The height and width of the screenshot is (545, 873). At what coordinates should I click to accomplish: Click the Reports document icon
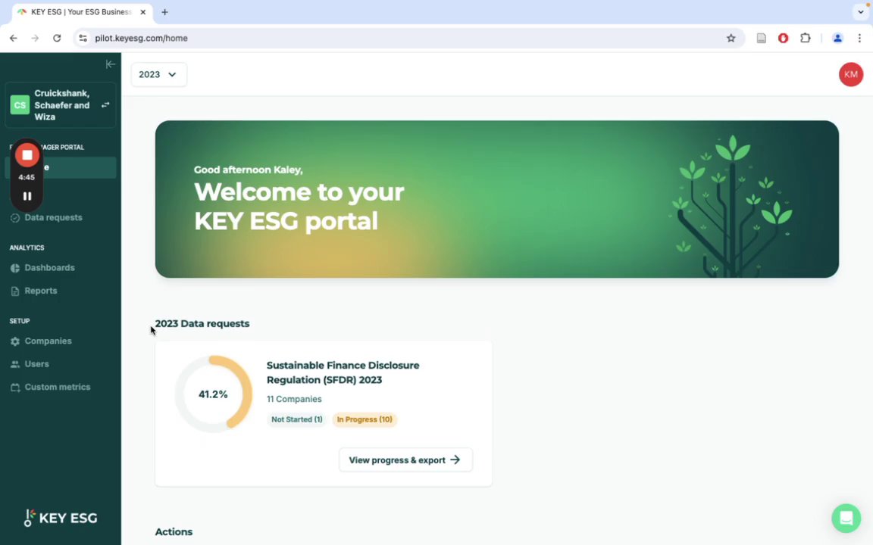point(15,291)
